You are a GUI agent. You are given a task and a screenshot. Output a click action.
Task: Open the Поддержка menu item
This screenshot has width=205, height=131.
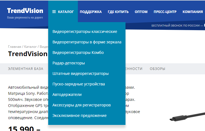(x=91, y=12)
